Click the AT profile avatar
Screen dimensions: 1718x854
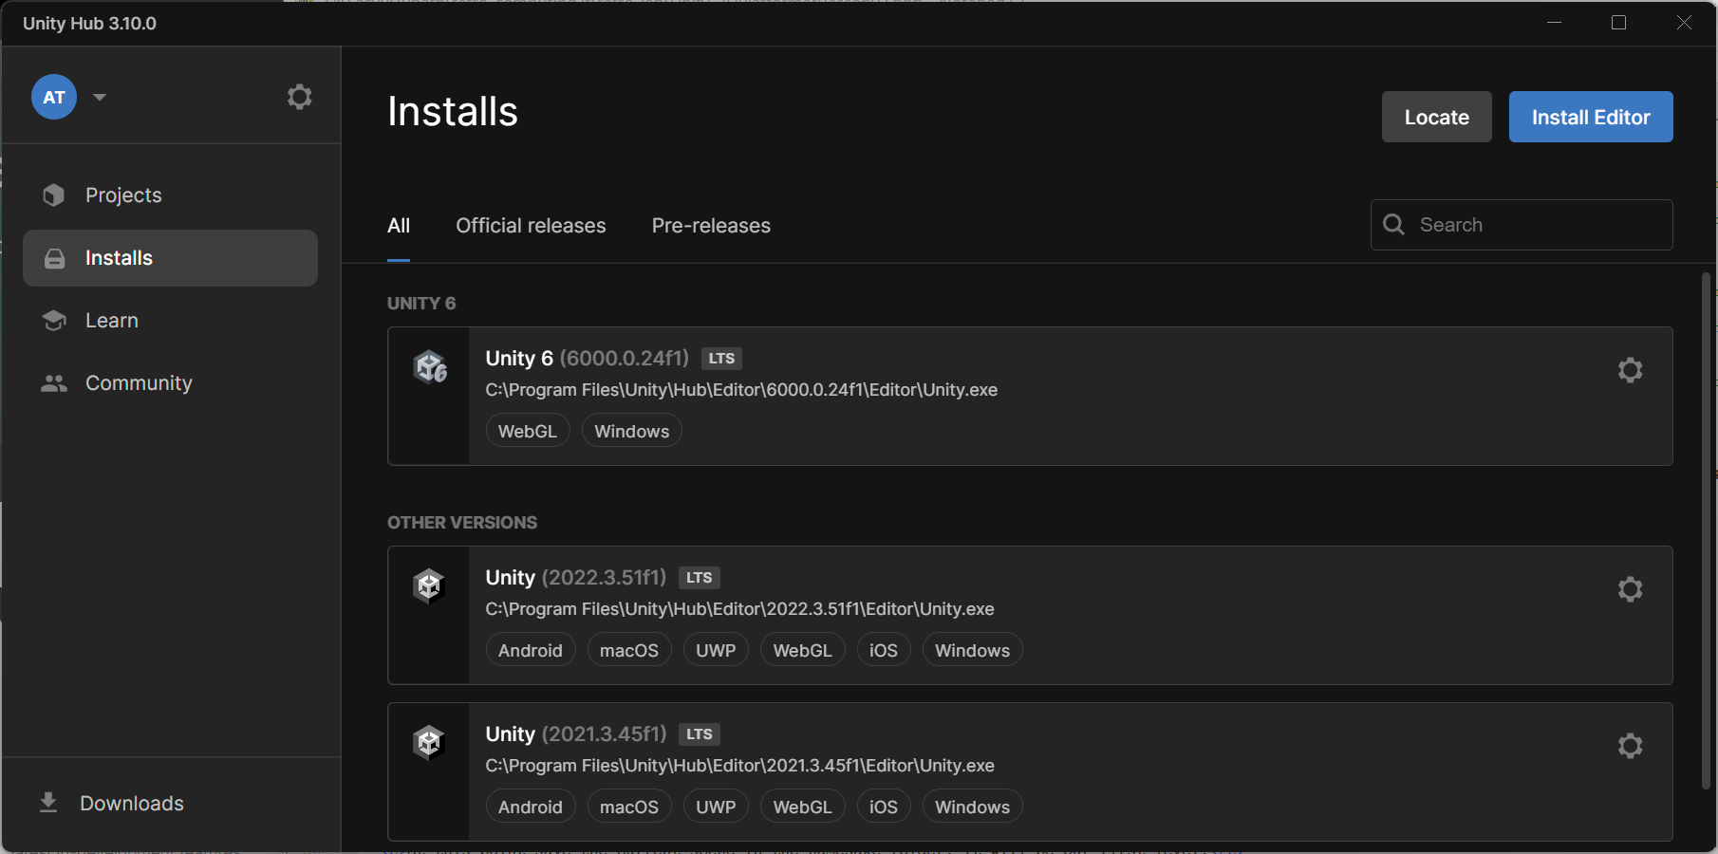coord(54,96)
